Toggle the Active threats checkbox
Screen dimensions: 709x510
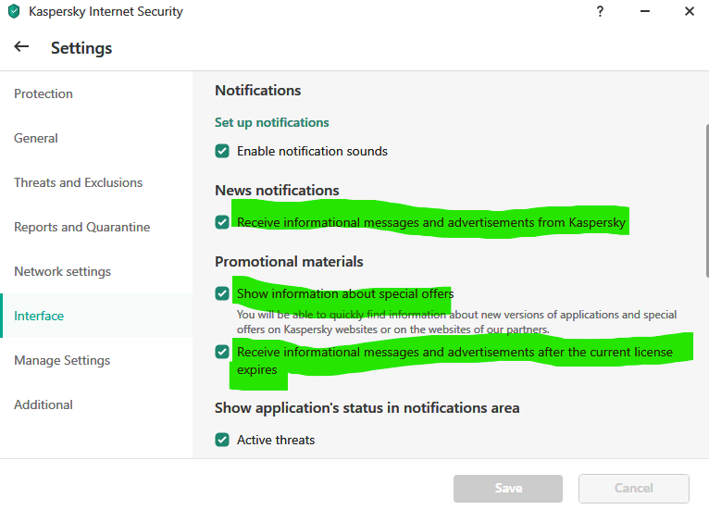[x=222, y=440]
